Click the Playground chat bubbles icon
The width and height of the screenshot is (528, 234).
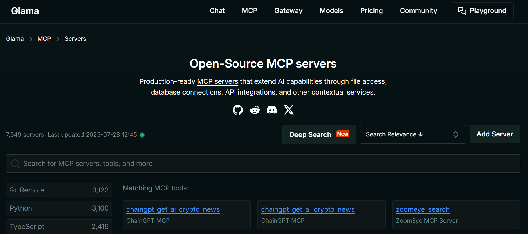462,11
